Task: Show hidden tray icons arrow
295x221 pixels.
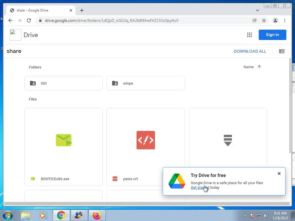Action: point(245,216)
